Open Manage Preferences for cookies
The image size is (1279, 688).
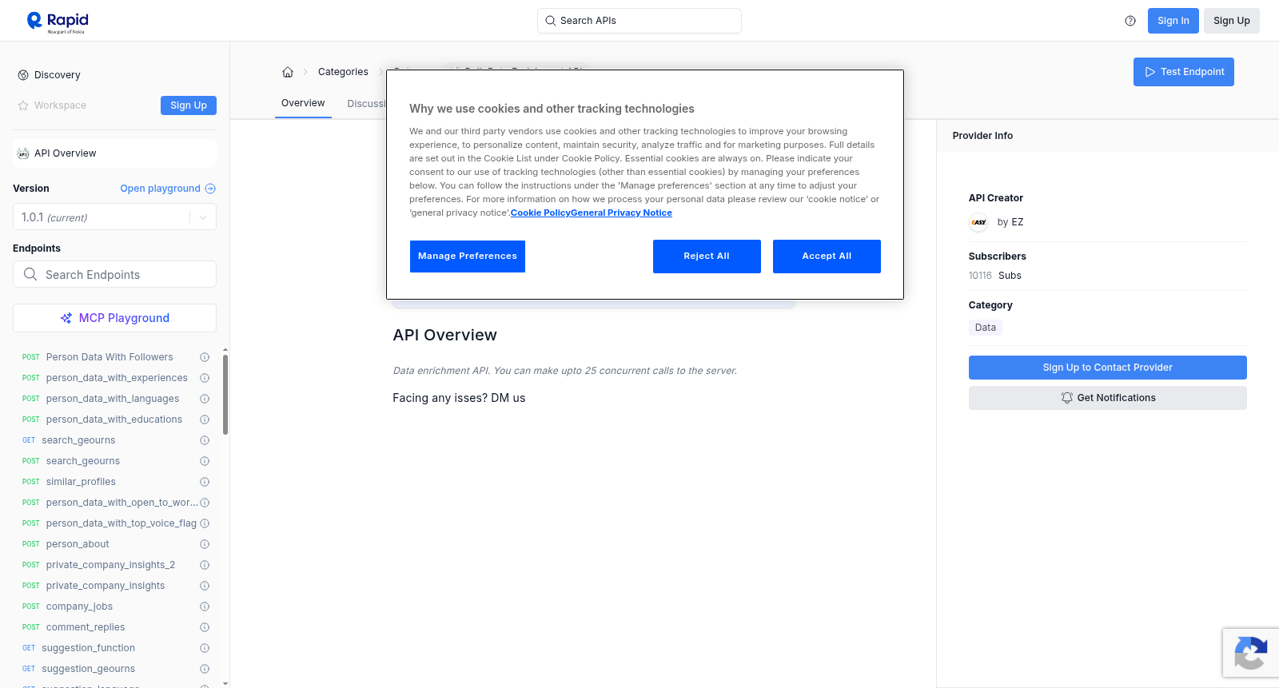pos(468,257)
